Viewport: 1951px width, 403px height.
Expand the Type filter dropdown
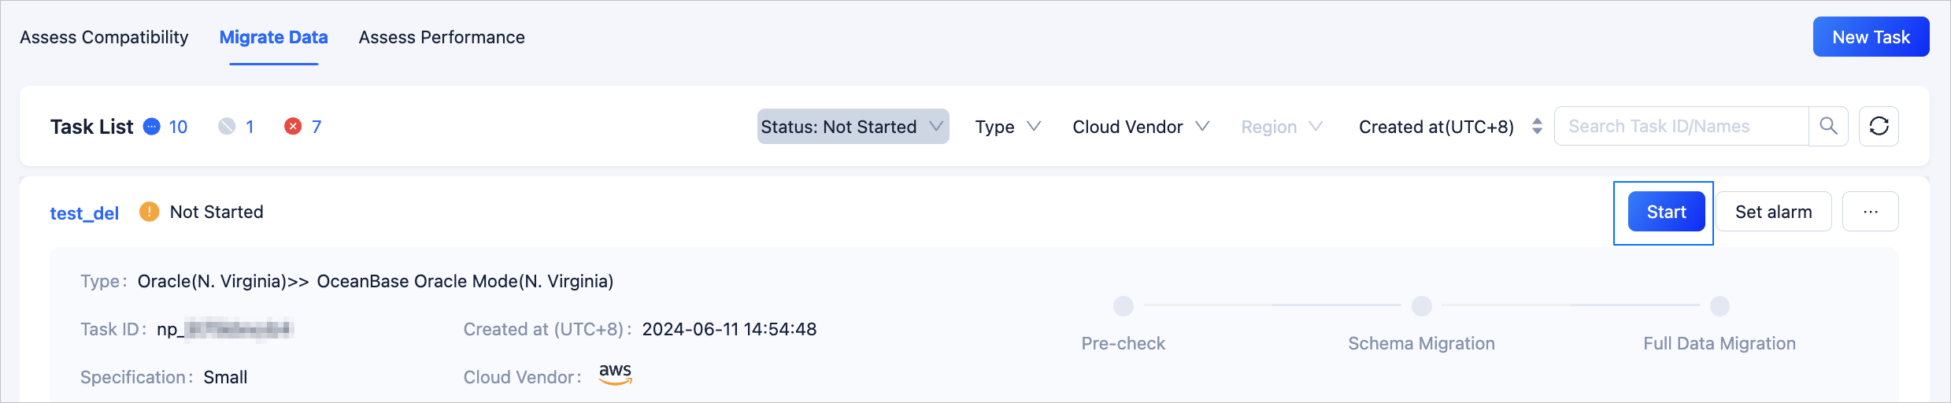pos(1008,127)
